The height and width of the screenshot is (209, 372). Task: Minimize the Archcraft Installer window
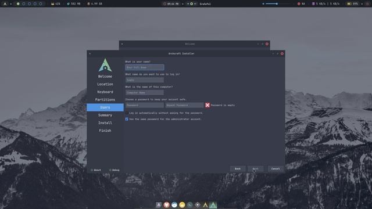click(x=273, y=53)
